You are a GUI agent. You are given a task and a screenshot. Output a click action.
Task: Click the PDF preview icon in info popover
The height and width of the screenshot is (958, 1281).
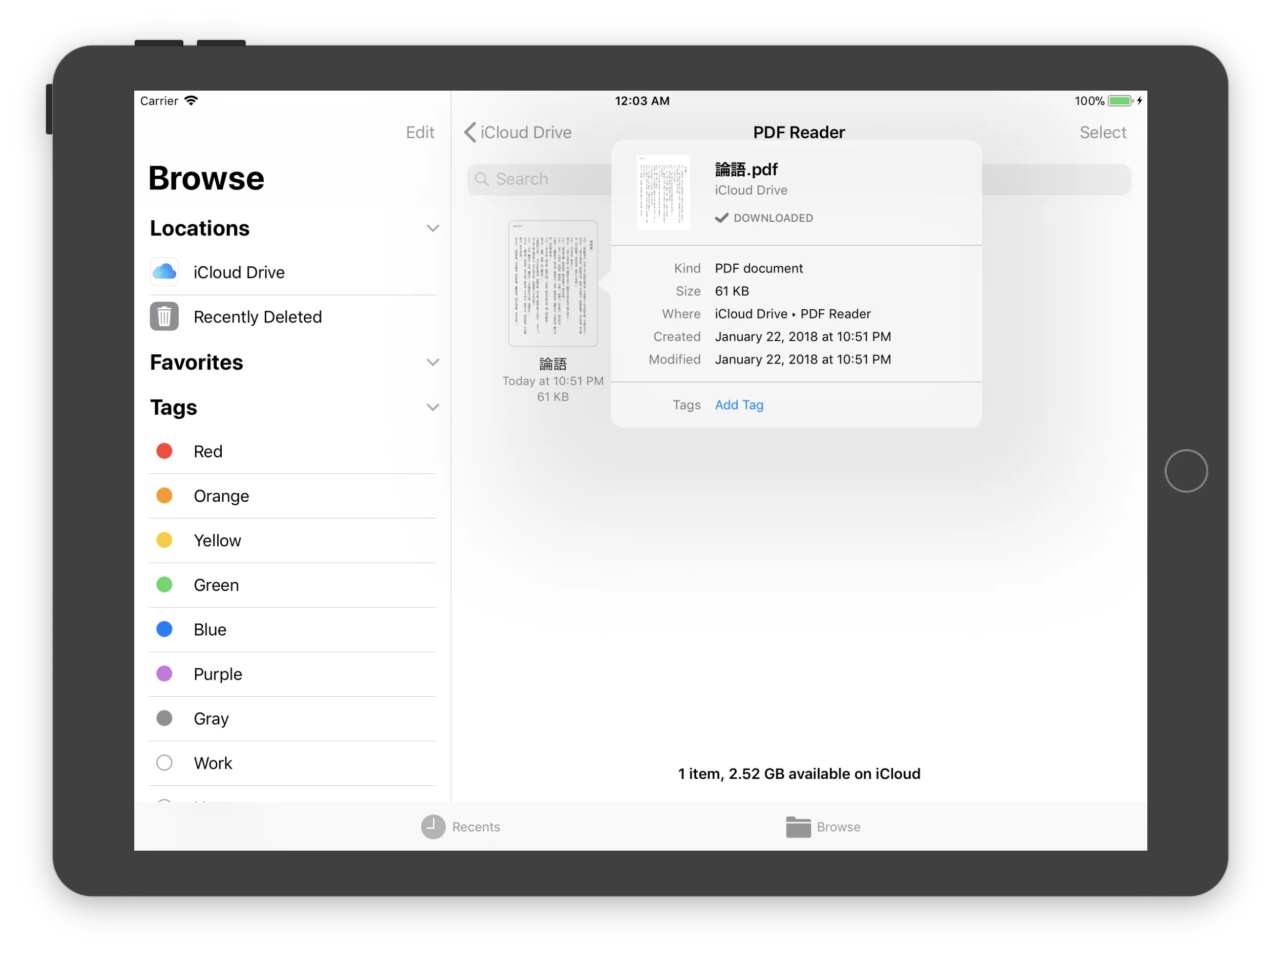663,192
